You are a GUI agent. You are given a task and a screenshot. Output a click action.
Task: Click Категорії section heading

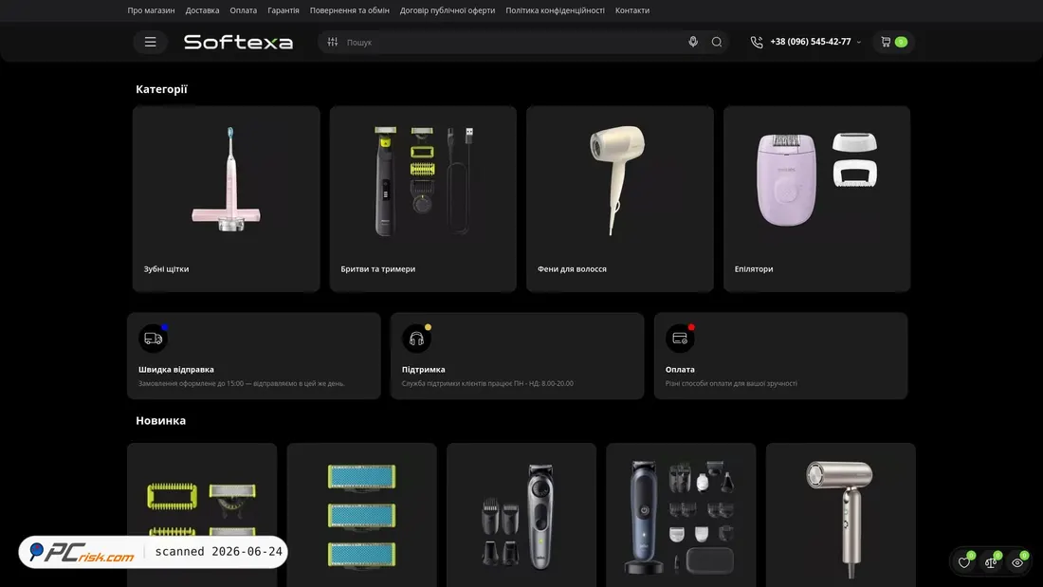161,89
